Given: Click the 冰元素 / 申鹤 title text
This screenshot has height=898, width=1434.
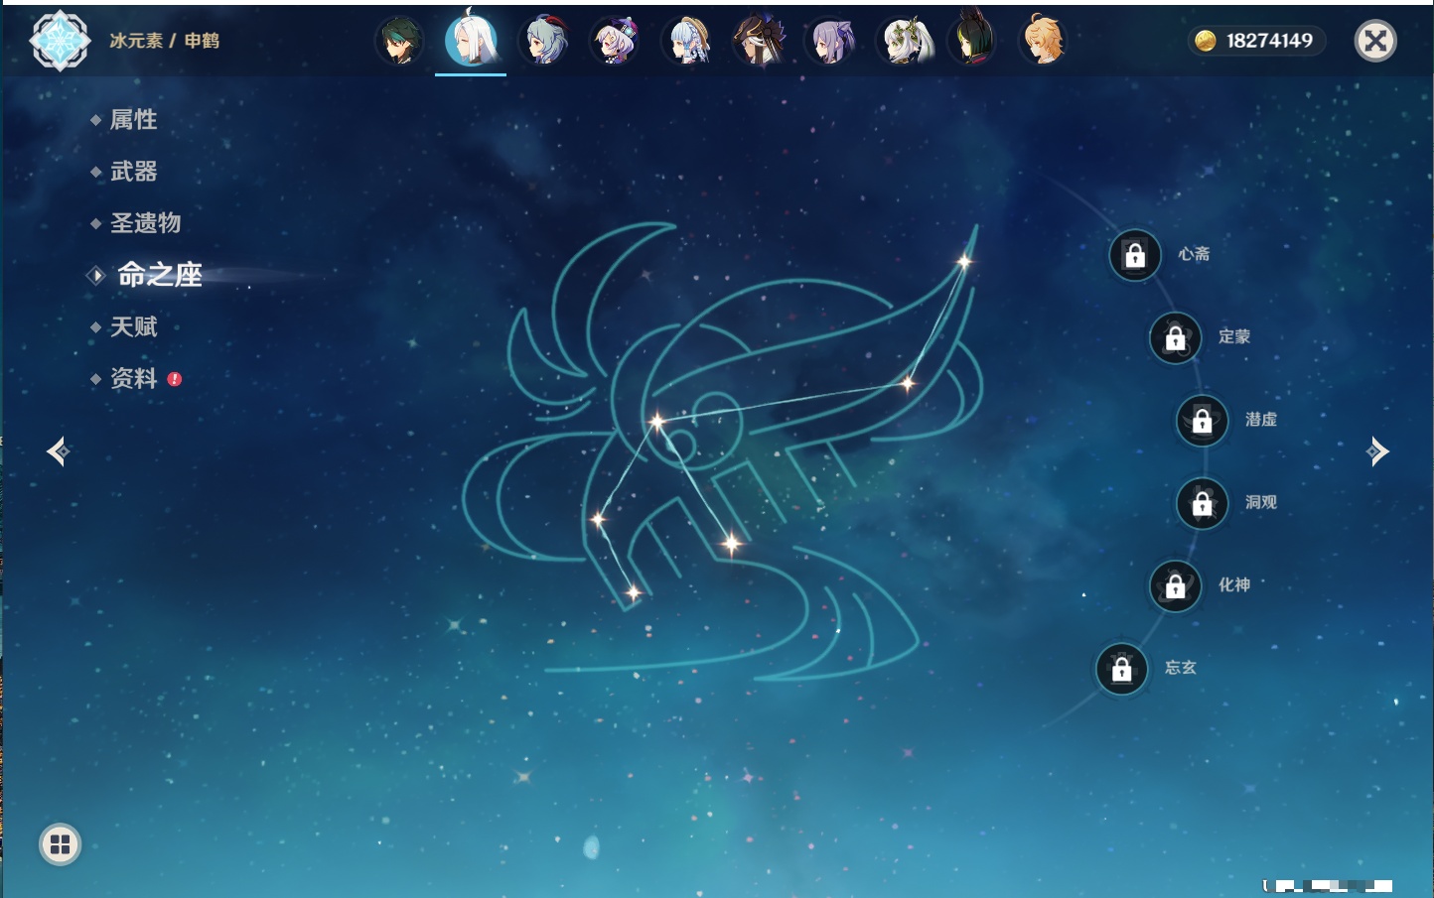Looking at the screenshot, I should pos(165,41).
